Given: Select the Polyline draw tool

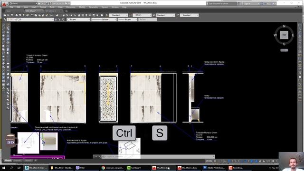Looking at the screenshot, I should click(x=3, y=32).
